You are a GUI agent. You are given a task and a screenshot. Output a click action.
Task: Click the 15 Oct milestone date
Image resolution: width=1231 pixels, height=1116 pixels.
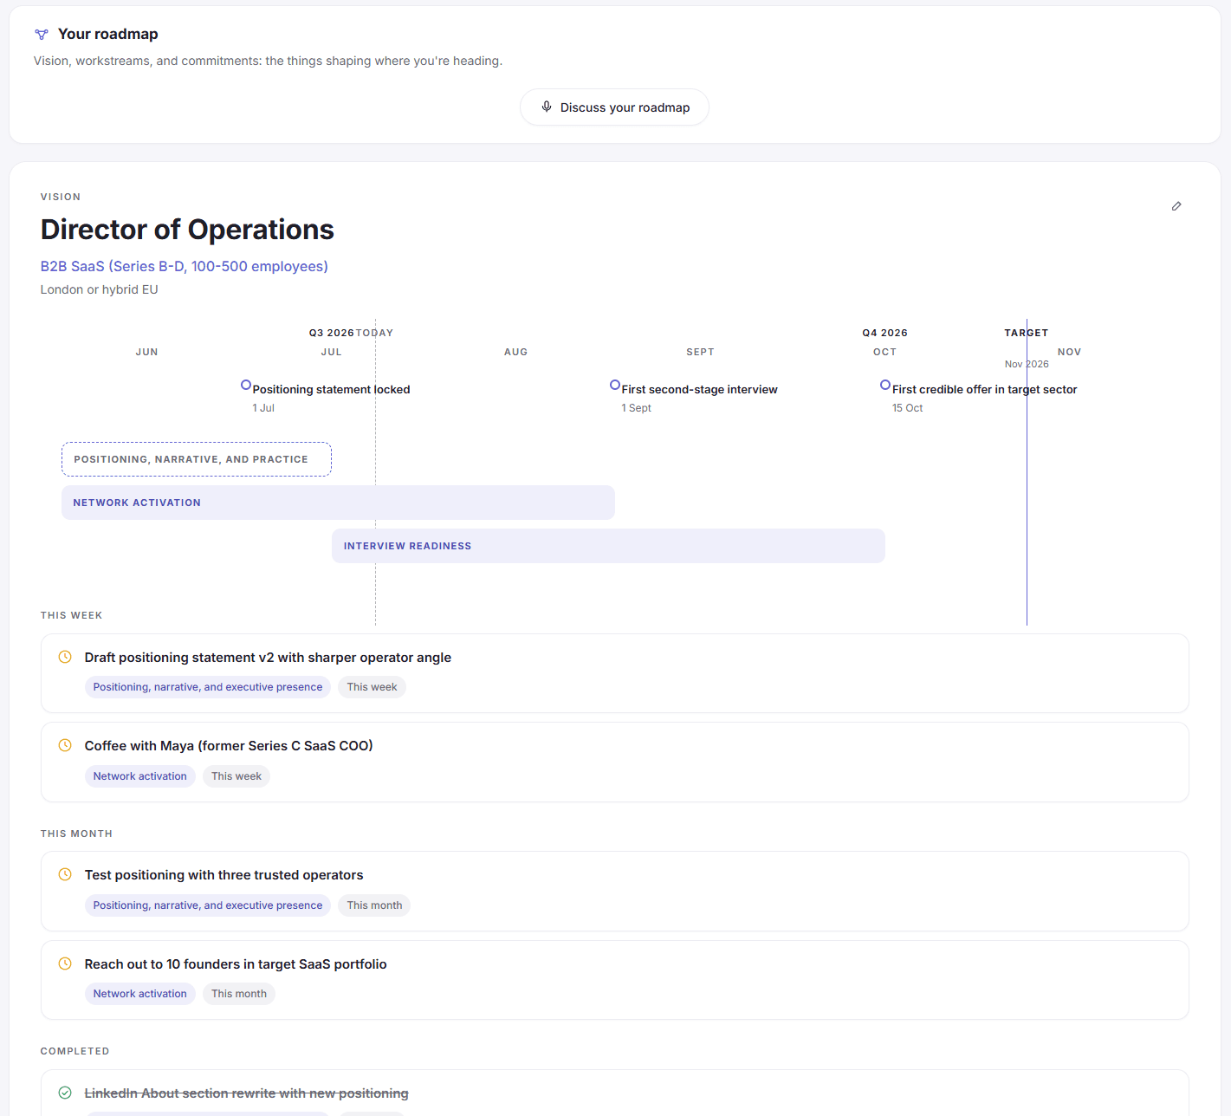(908, 408)
